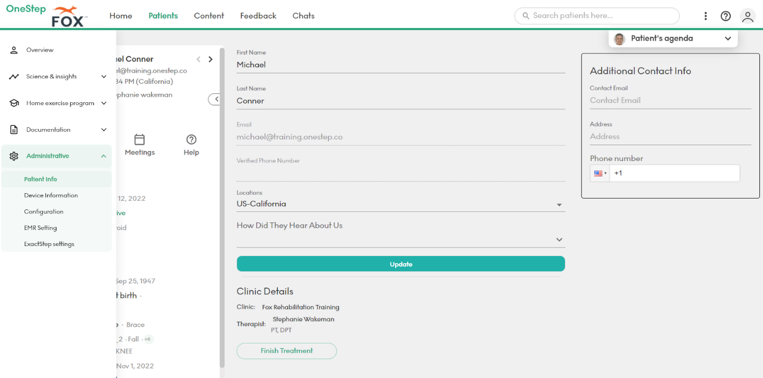Expand the Home exercise program section

point(103,103)
